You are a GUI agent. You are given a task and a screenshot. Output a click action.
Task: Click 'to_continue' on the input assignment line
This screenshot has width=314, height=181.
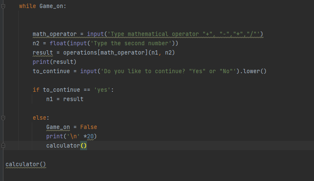tap(51, 71)
